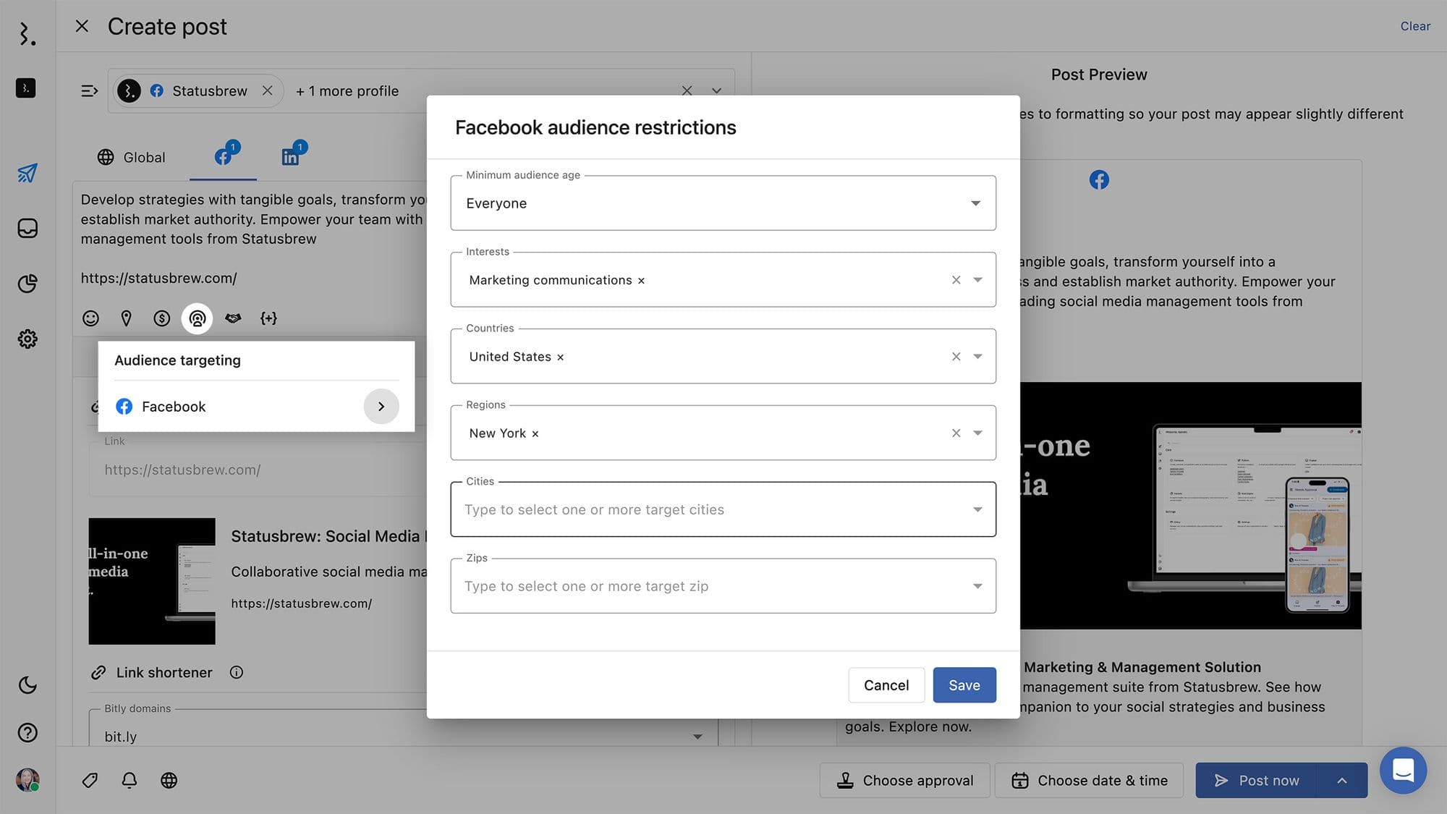Click the user avatar in sidebar

(x=27, y=780)
